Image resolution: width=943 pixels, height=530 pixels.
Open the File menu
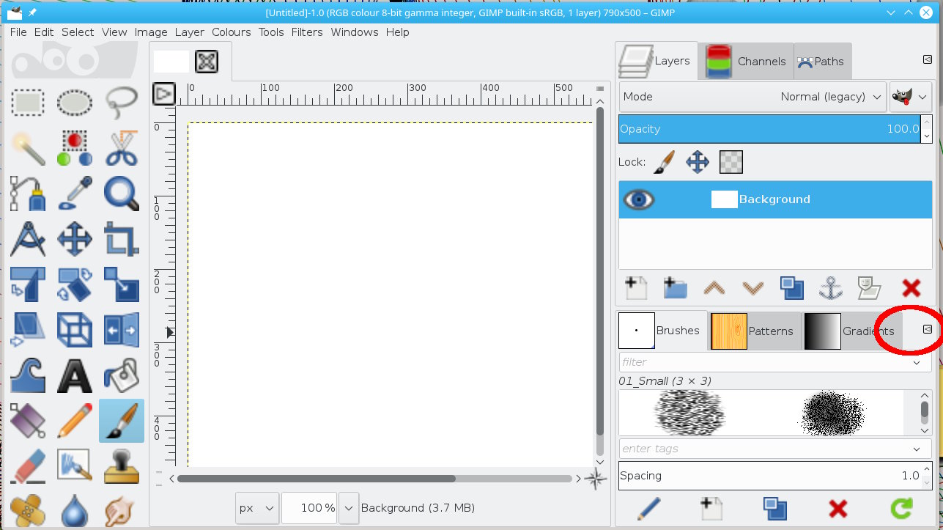[x=18, y=32]
